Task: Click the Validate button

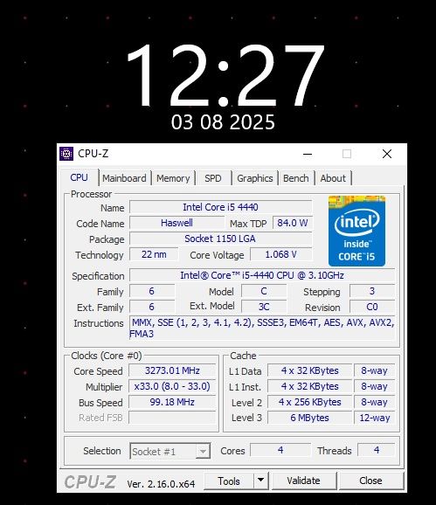Action: [x=304, y=481]
